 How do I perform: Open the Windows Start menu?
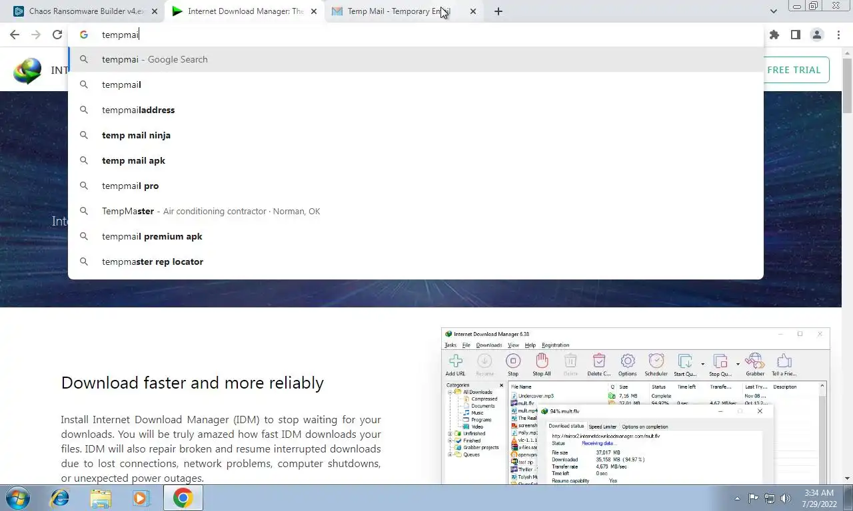(17, 498)
